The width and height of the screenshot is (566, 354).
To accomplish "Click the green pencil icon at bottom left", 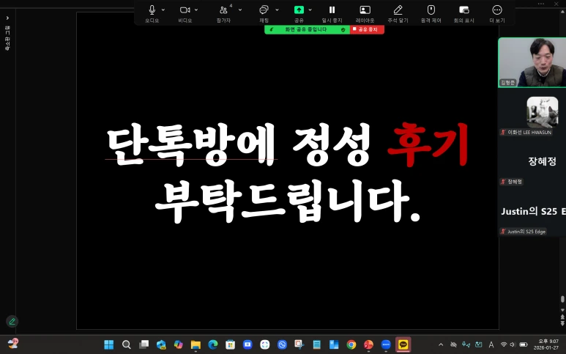I will tap(12, 321).
